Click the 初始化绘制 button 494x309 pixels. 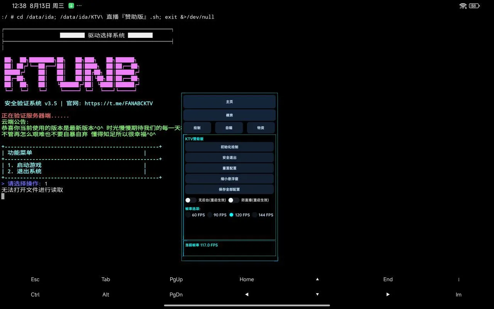tap(229, 147)
